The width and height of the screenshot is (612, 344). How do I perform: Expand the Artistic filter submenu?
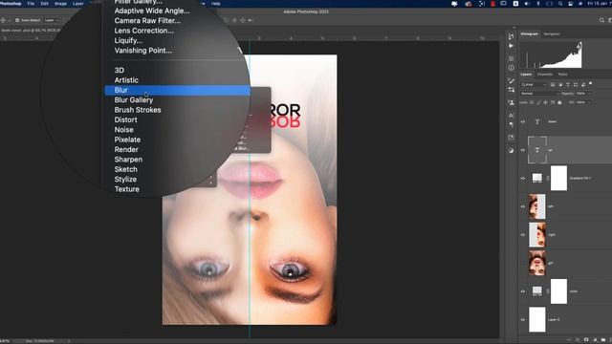pos(126,80)
